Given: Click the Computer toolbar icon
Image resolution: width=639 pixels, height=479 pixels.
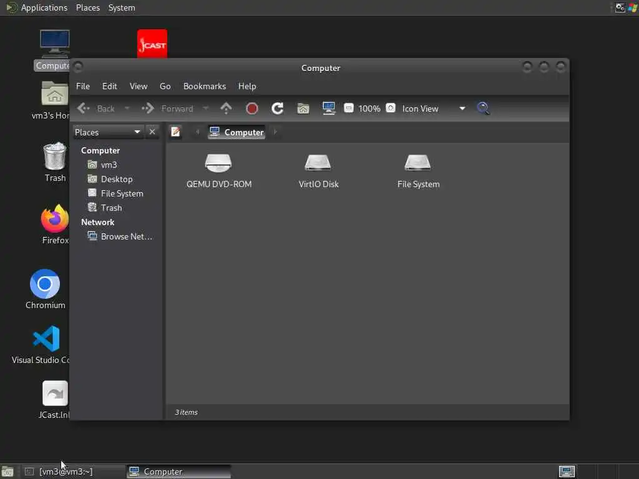Looking at the screenshot, I should 328,109.
